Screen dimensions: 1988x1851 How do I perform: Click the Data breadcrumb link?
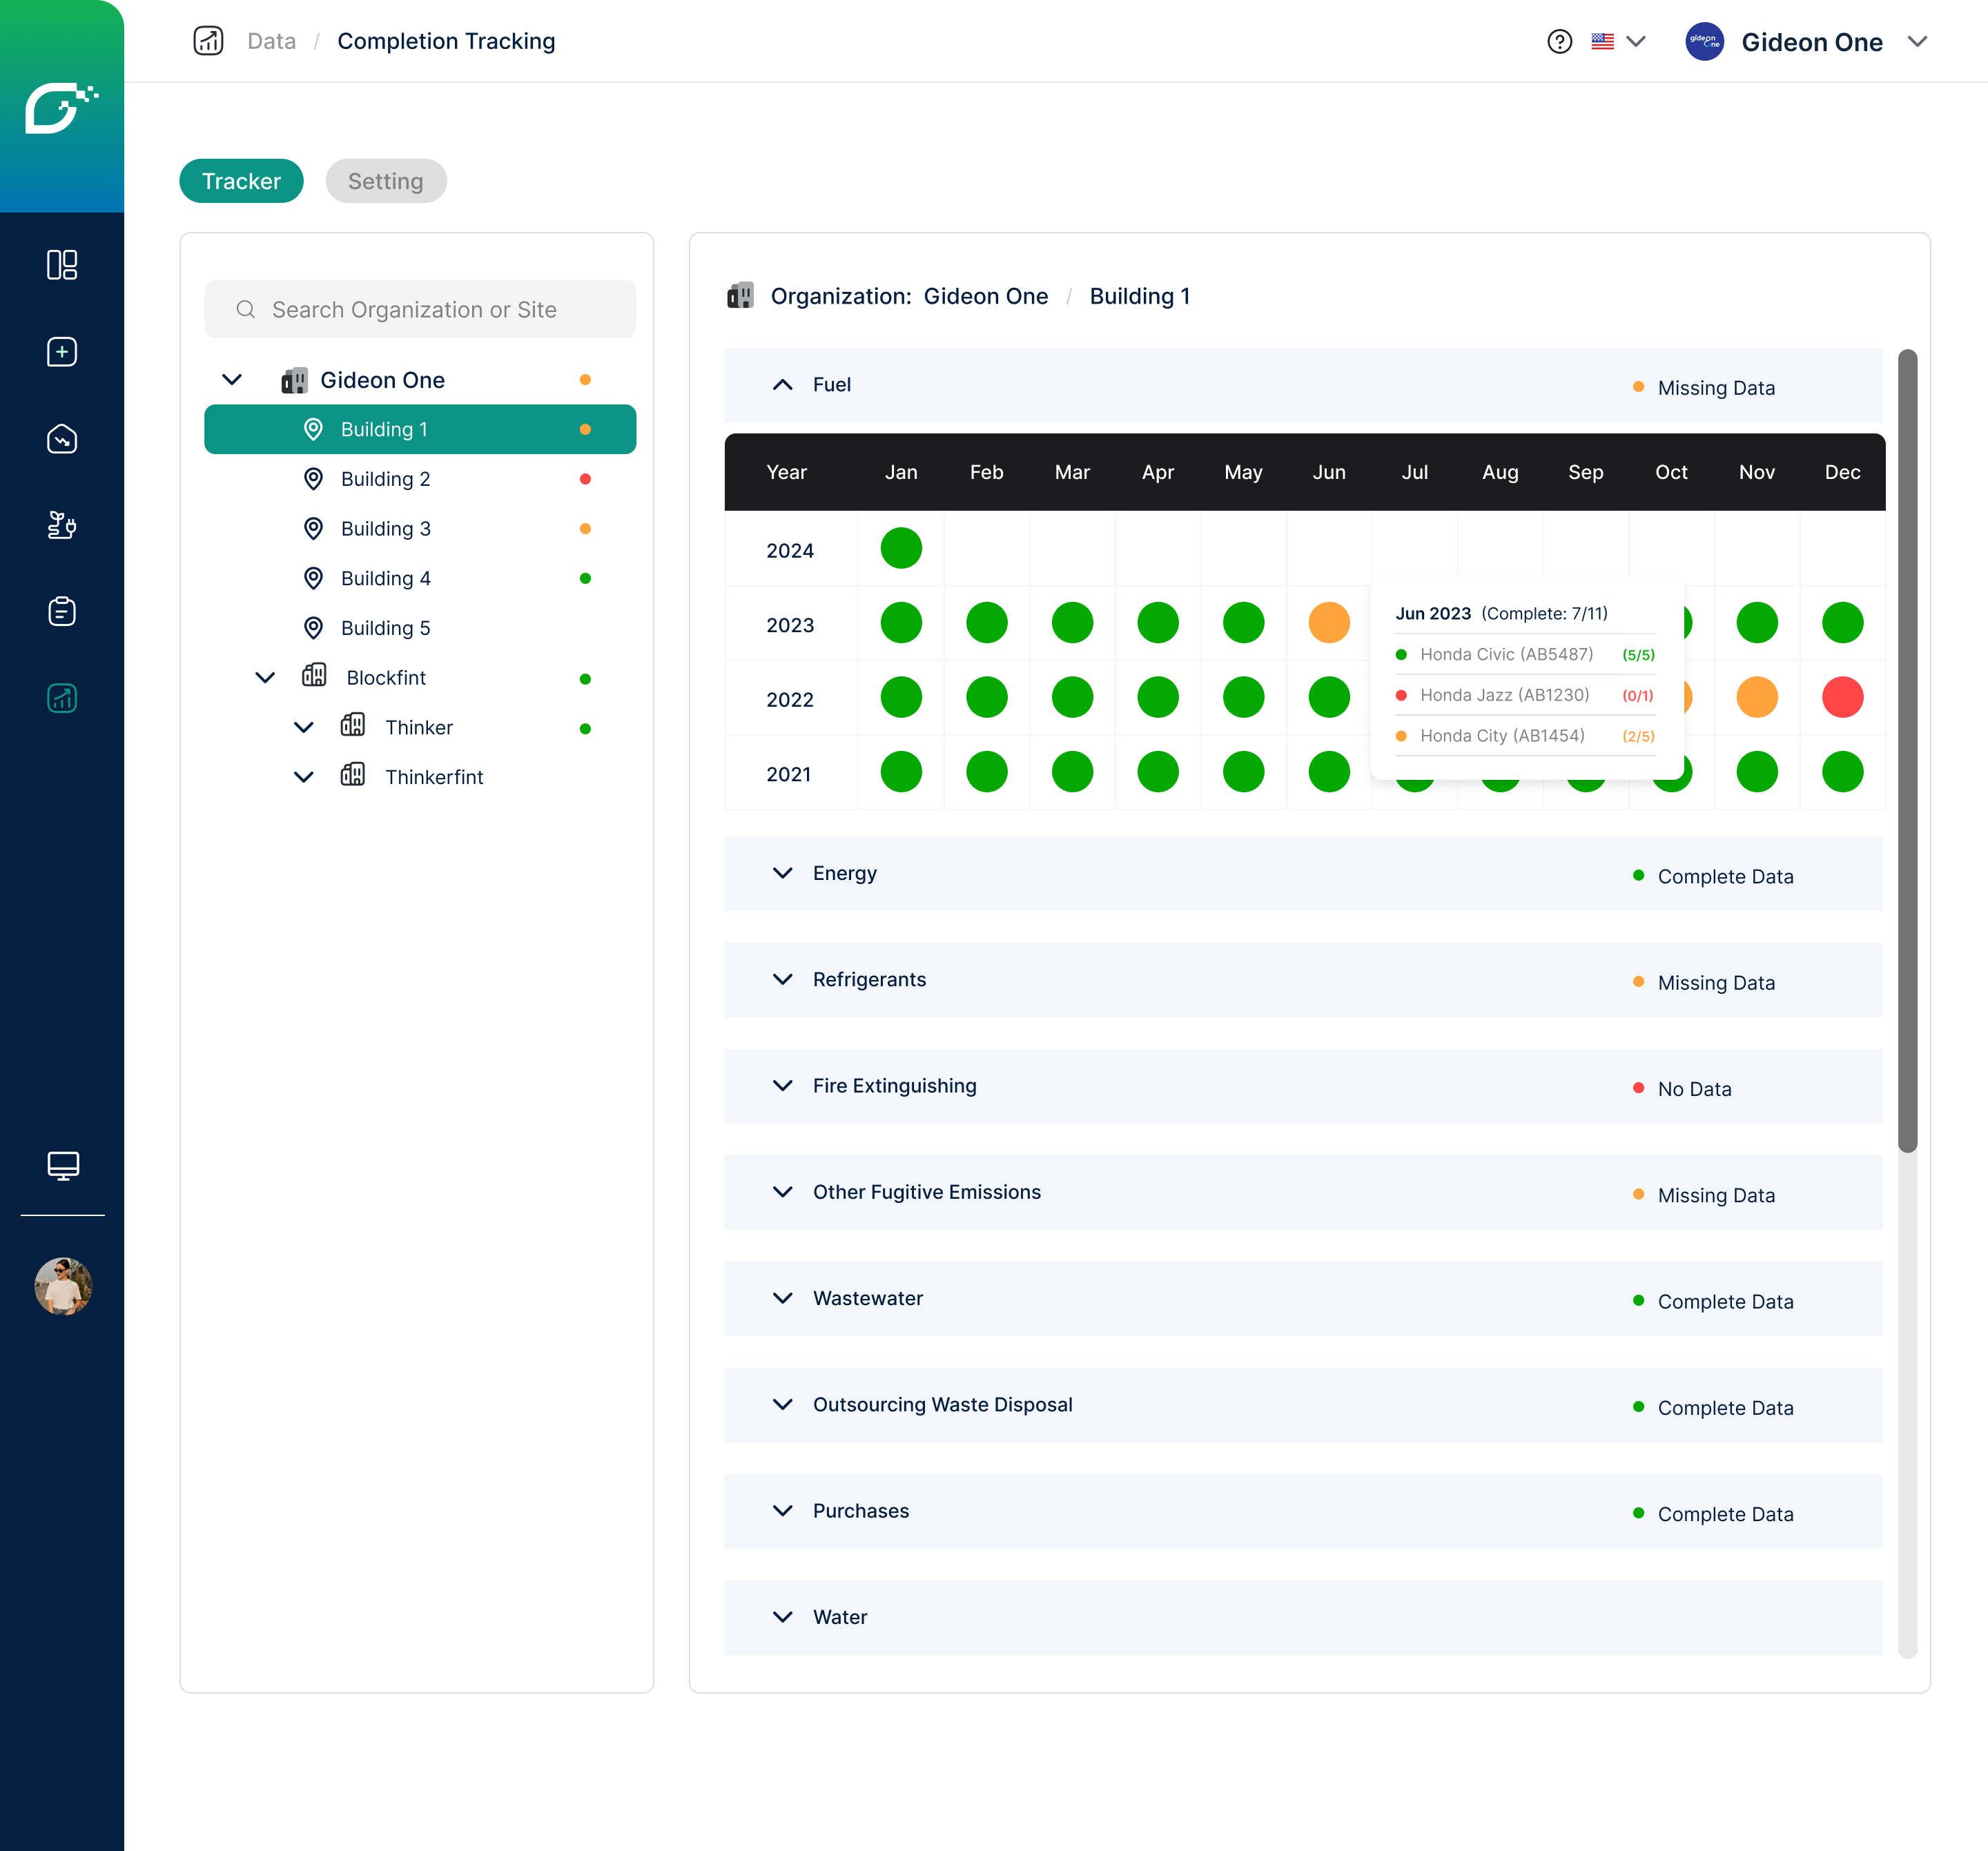pos(271,42)
